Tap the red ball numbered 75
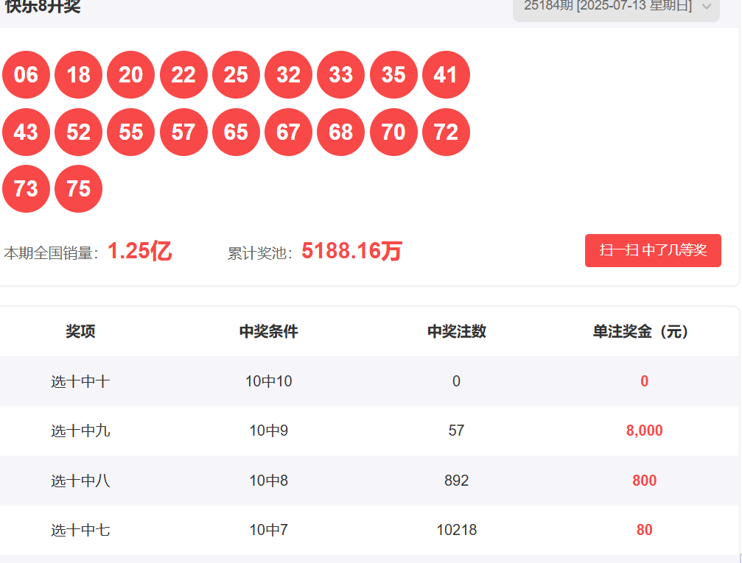742x563 pixels. tap(78, 189)
